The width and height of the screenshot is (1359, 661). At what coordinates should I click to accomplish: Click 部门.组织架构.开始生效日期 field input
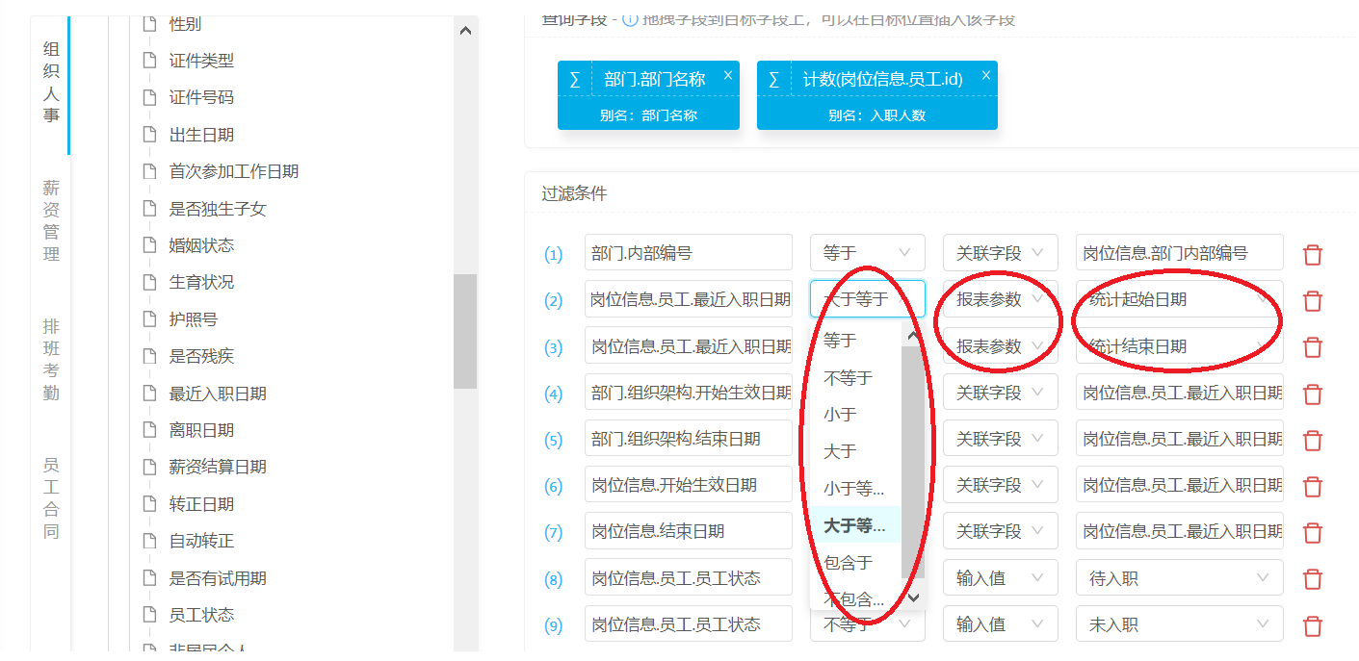tap(688, 393)
